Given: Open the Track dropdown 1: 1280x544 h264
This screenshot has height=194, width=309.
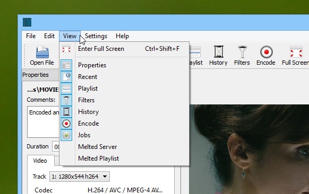Looking at the screenshot, I should [80, 177].
